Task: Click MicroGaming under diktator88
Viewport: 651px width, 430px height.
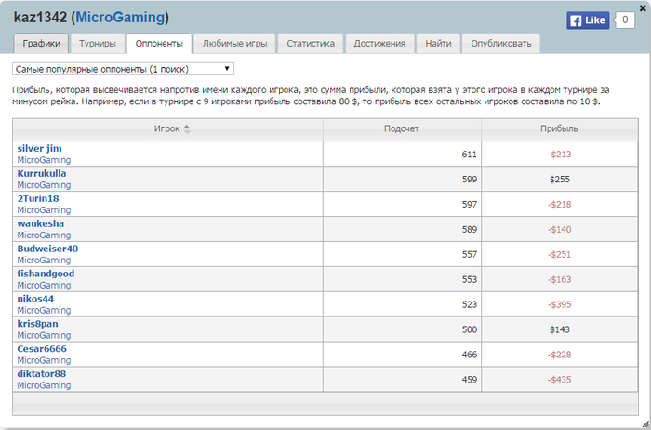Action: [x=44, y=385]
